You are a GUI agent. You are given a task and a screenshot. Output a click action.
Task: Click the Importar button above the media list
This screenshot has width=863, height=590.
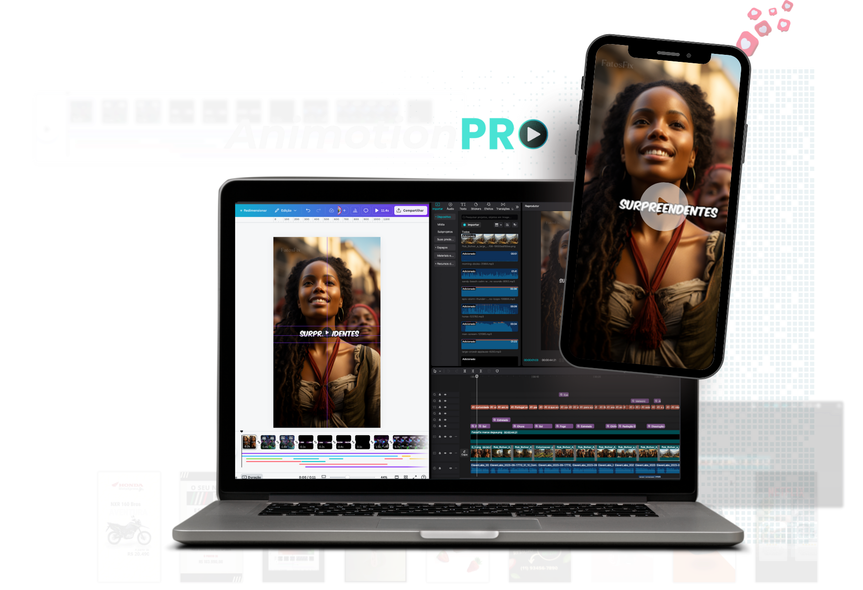[x=471, y=225]
